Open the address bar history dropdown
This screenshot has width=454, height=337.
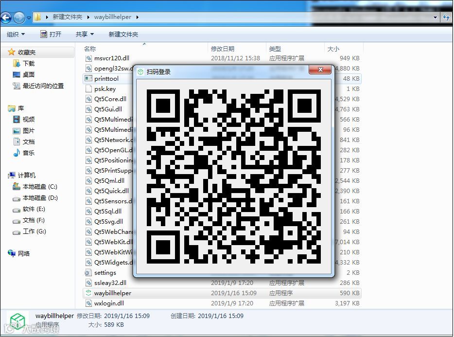tap(435, 18)
